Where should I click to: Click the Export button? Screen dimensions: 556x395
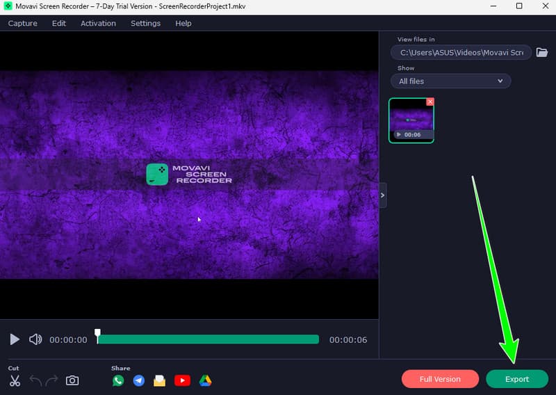coord(517,379)
